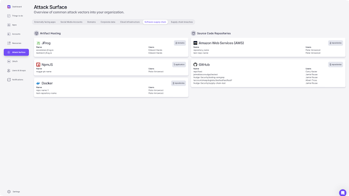Click the GitHub logo icon
The width and height of the screenshot is (349, 196).
[x=196, y=64]
